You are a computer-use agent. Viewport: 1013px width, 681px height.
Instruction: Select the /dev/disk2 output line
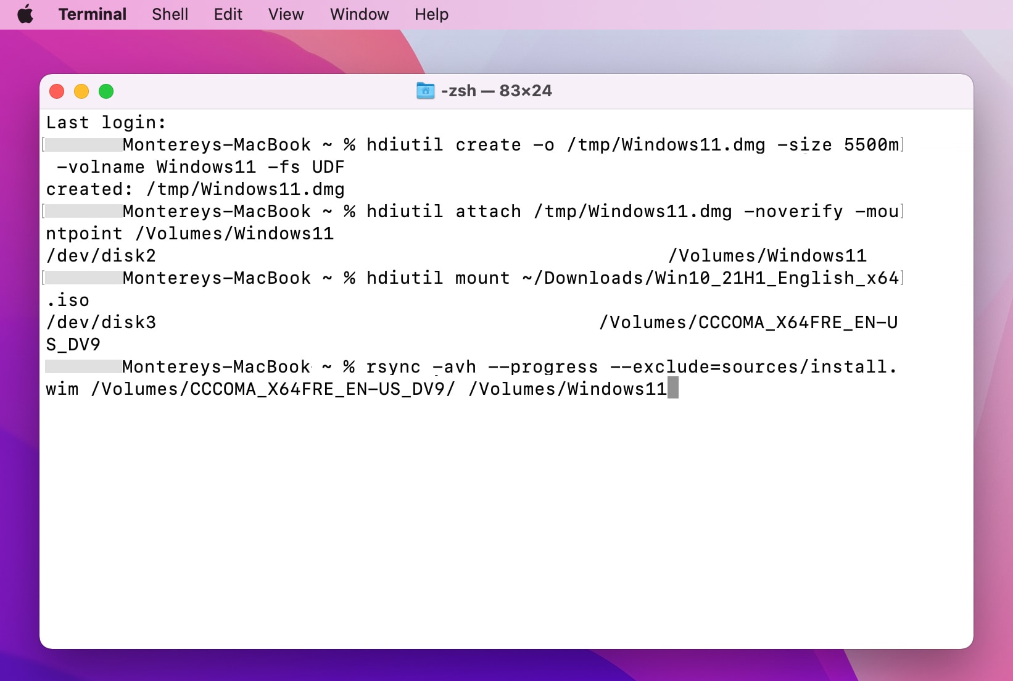pyautogui.click(x=102, y=255)
